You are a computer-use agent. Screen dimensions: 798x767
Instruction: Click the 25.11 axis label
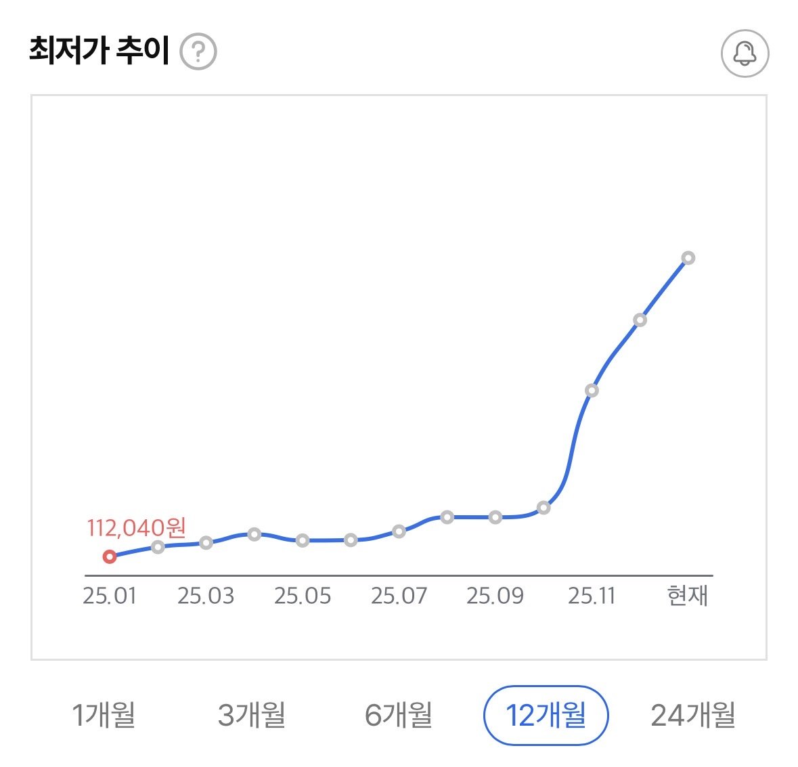[x=592, y=596]
